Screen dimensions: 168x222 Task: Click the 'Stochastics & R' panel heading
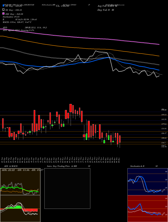(x=138, y=166)
